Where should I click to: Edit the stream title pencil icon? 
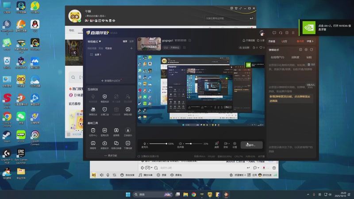tap(190, 40)
